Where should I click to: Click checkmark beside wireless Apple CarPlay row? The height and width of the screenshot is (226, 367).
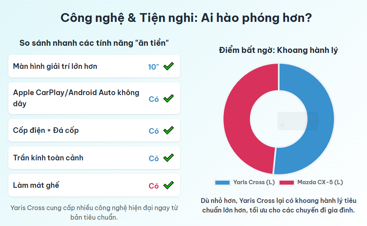(x=169, y=99)
